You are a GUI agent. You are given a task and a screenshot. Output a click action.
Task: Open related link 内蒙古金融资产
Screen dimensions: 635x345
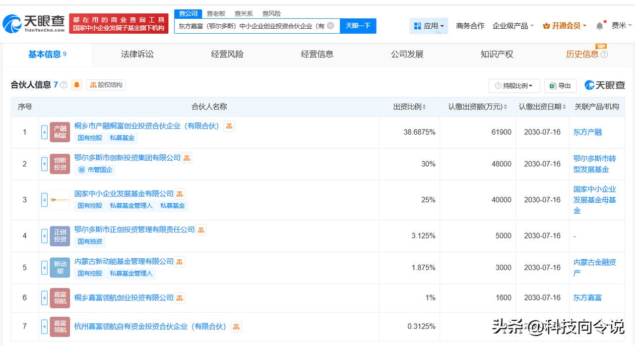coord(594,268)
